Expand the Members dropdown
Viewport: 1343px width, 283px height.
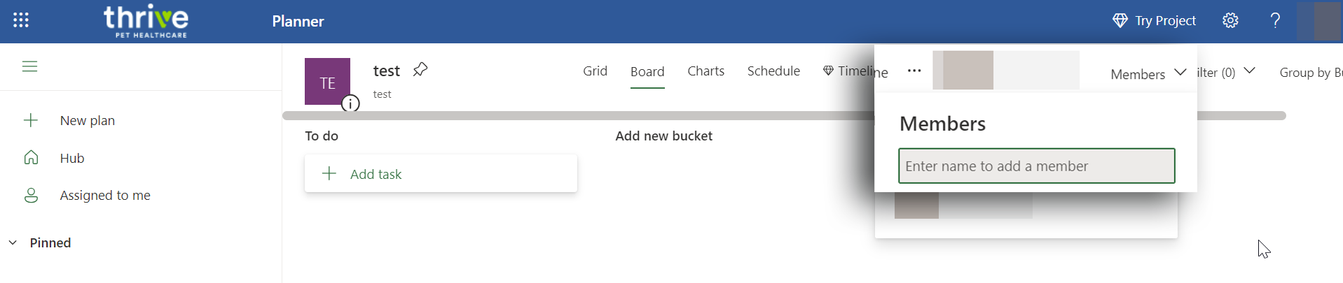1148,73
